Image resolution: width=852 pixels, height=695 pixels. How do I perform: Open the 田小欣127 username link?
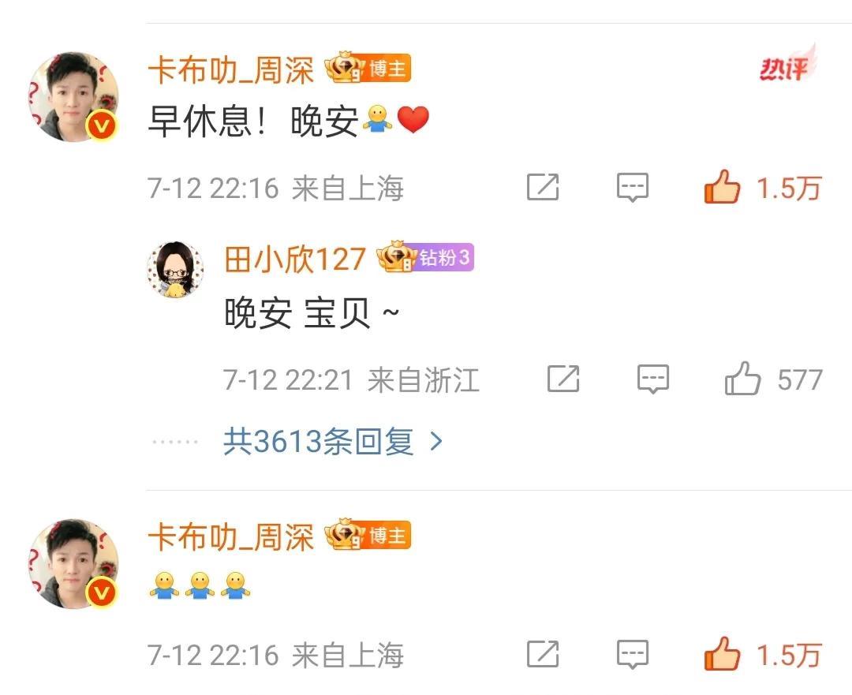click(x=295, y=259)
